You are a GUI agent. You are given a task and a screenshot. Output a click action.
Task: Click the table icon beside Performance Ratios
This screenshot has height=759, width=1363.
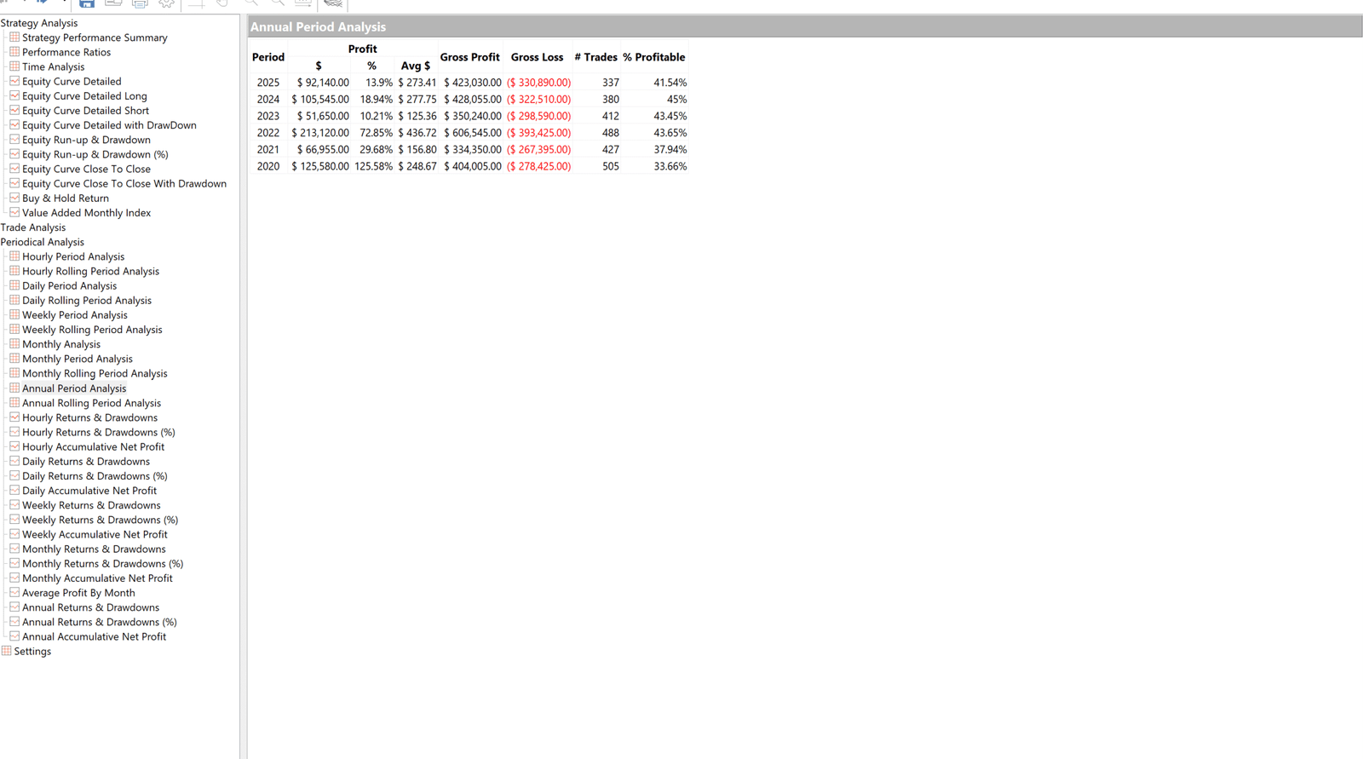[14, 52]
